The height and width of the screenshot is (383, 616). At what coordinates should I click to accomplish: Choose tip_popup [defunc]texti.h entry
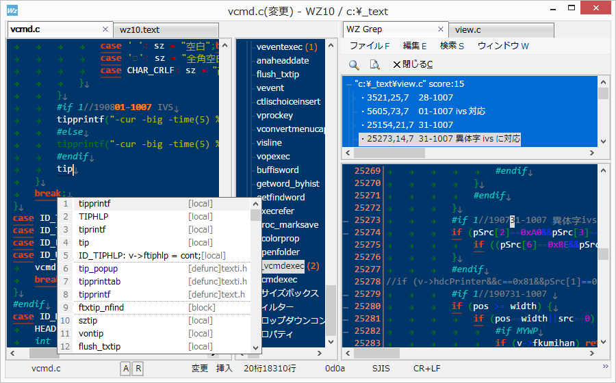154,268
